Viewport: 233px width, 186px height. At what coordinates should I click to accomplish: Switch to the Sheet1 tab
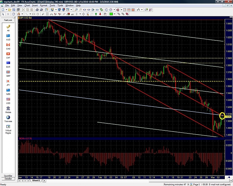pos(36,180)
